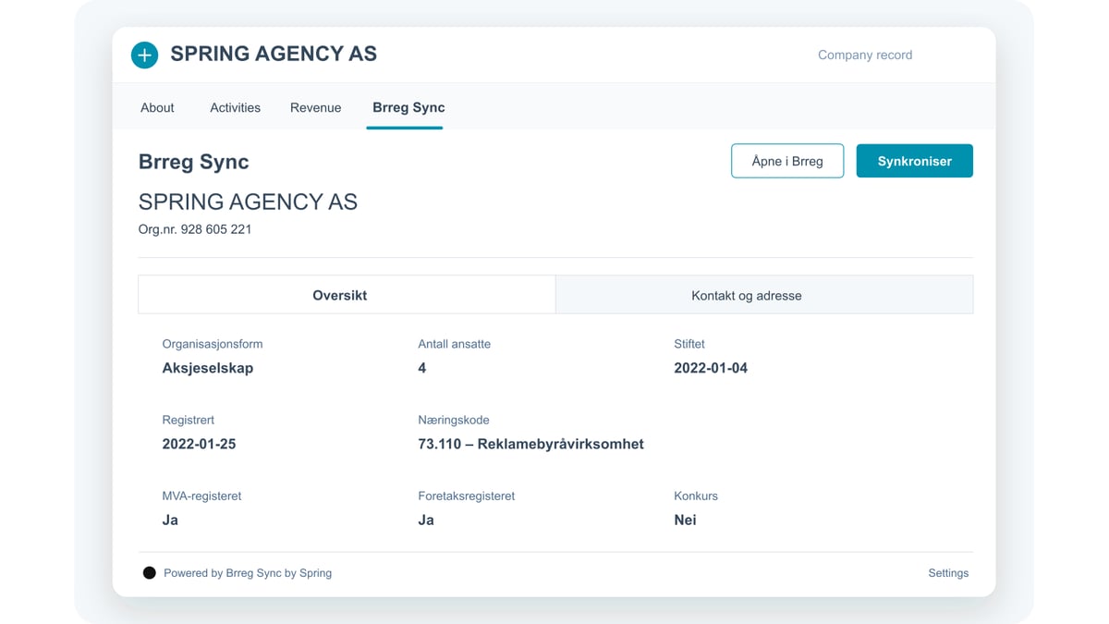Click the MVA-registeret label

pyautogui.click(x=201, y=496)
